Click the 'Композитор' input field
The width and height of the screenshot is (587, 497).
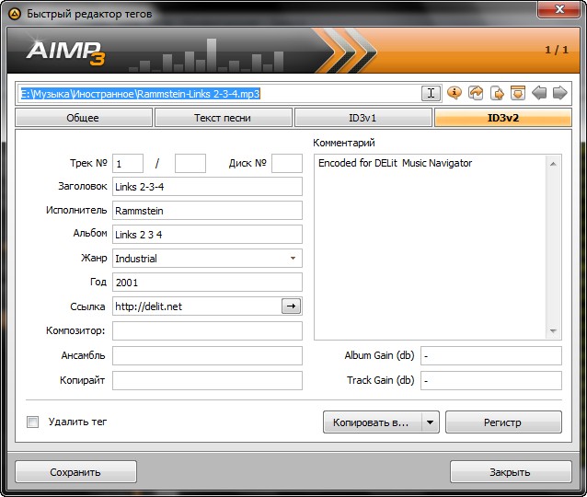pos(207,330)
